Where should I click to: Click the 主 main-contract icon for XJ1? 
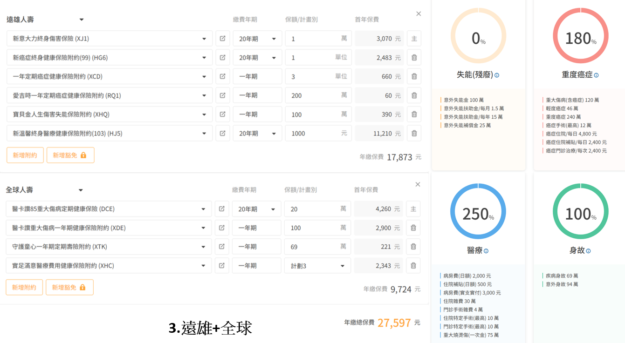click(414, 39)
